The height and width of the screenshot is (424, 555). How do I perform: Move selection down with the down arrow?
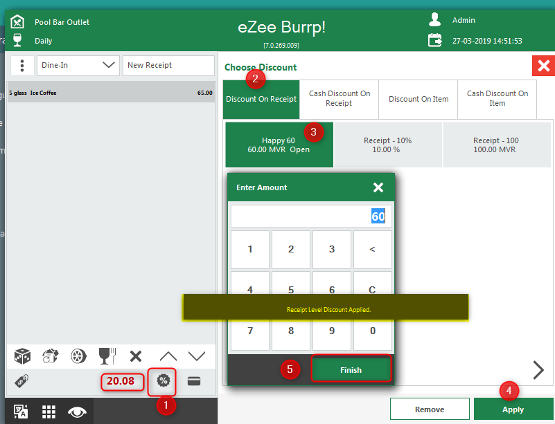click(197, 356)
